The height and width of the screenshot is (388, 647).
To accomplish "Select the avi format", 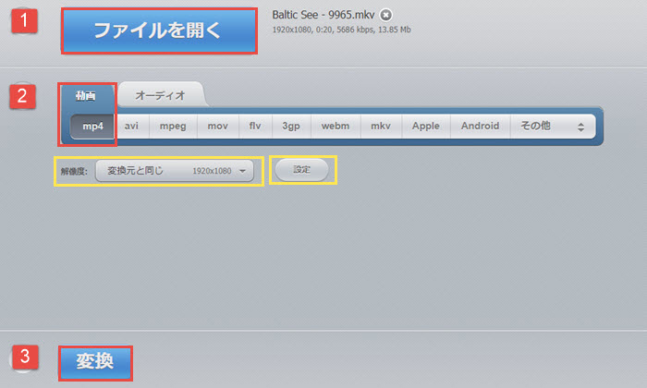I will pos(131,127).
